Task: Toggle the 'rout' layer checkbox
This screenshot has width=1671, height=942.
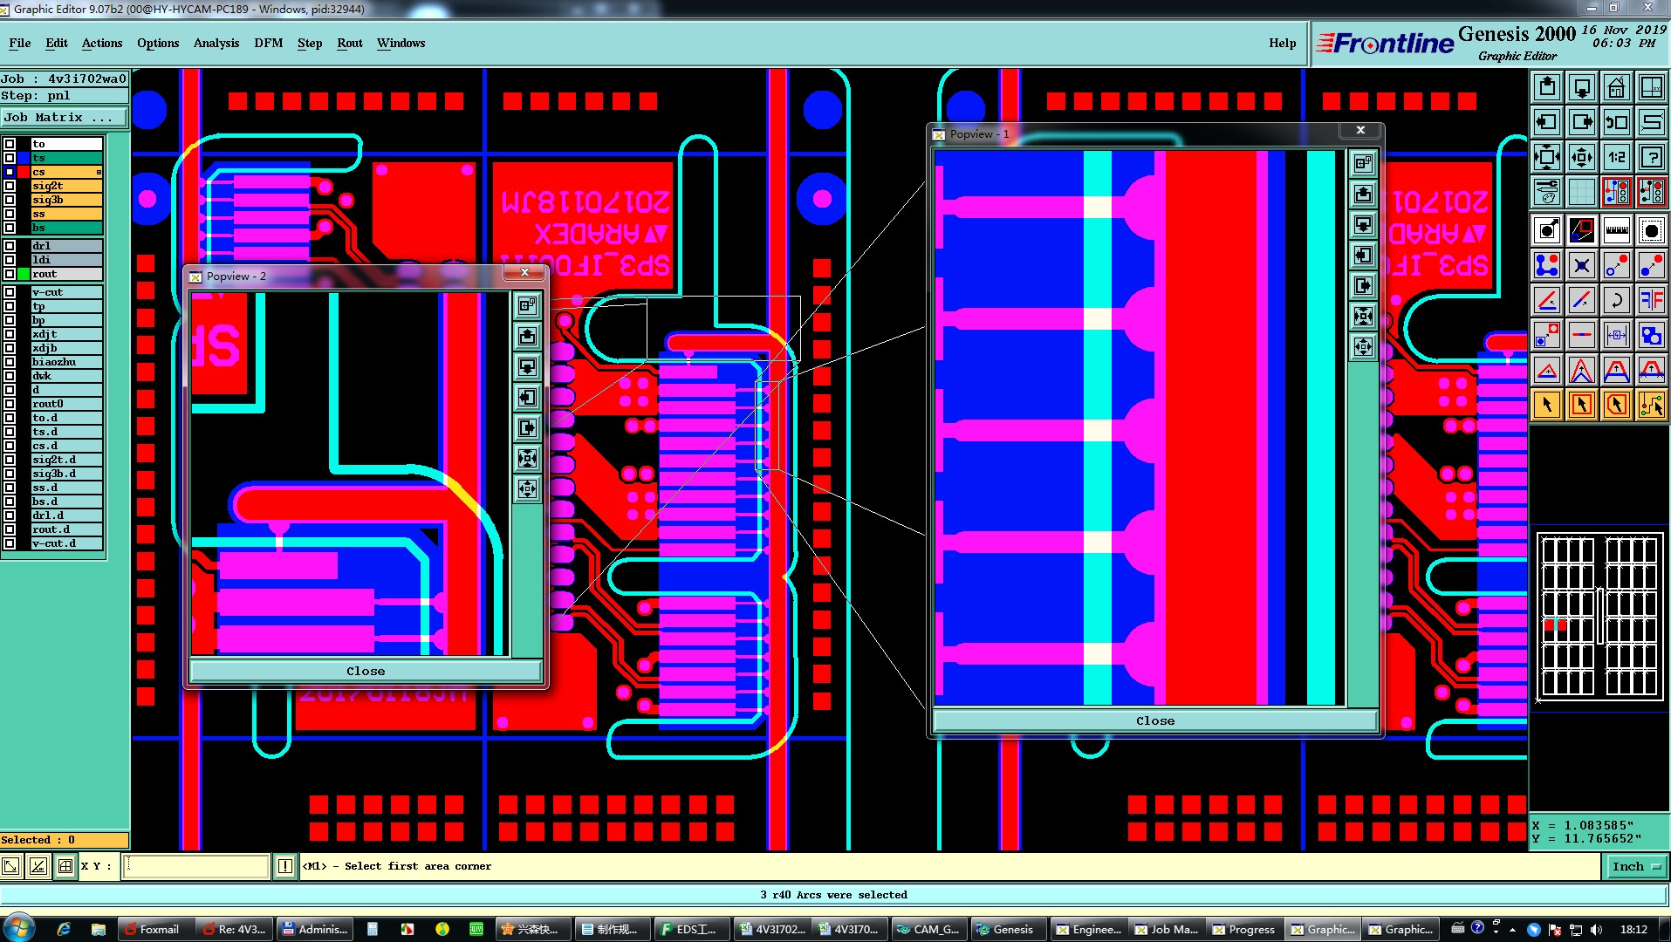Action: [x=10, y=274]
